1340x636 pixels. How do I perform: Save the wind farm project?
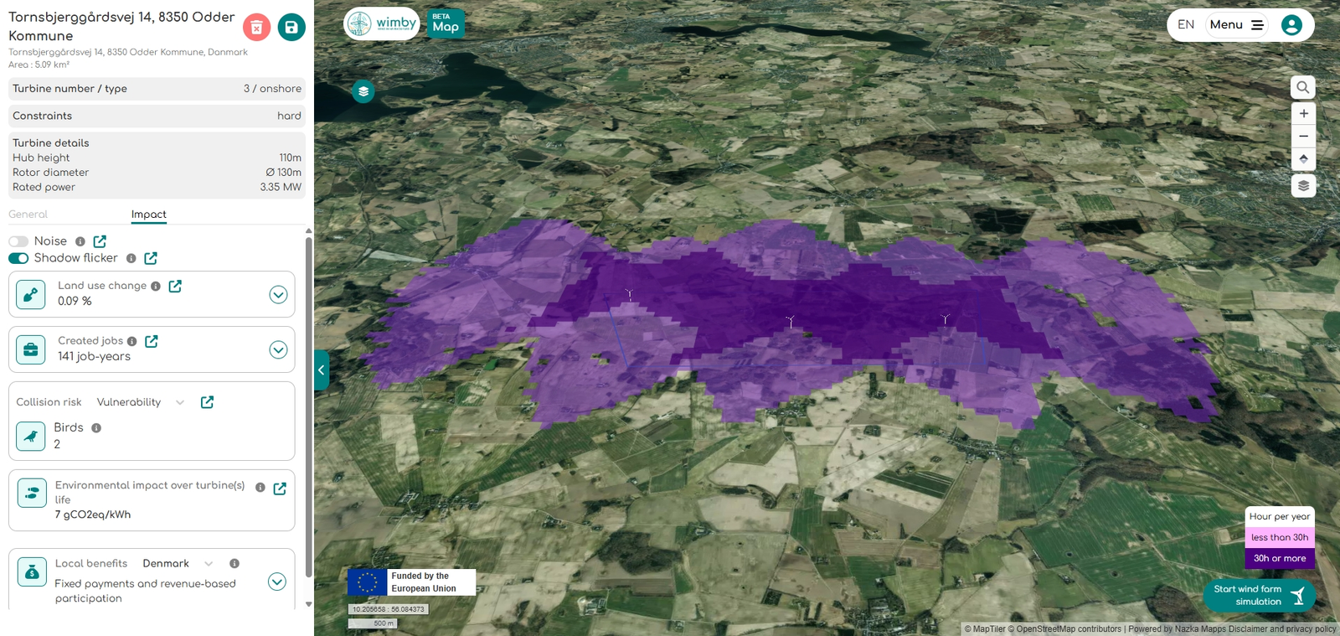click(291, 28)
